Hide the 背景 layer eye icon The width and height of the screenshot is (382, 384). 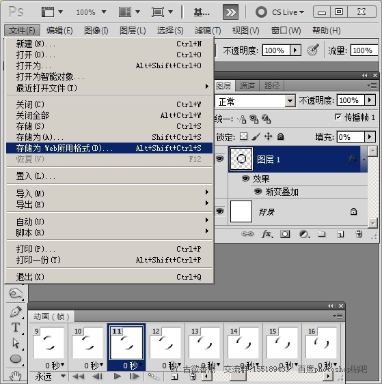click(219, 211)
